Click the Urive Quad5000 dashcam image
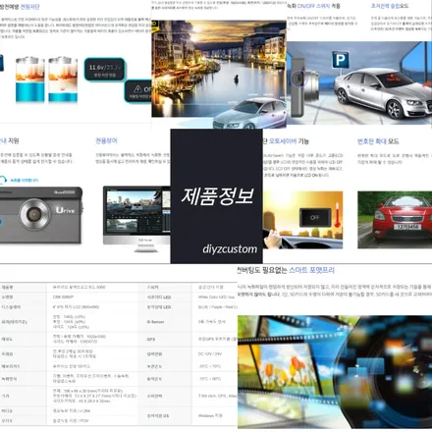 [x=40, y=215]
